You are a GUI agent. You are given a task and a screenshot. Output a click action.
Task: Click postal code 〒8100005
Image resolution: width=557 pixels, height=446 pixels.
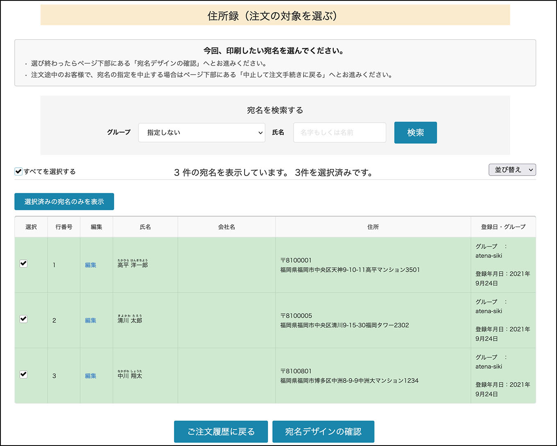tap(296, 316)
